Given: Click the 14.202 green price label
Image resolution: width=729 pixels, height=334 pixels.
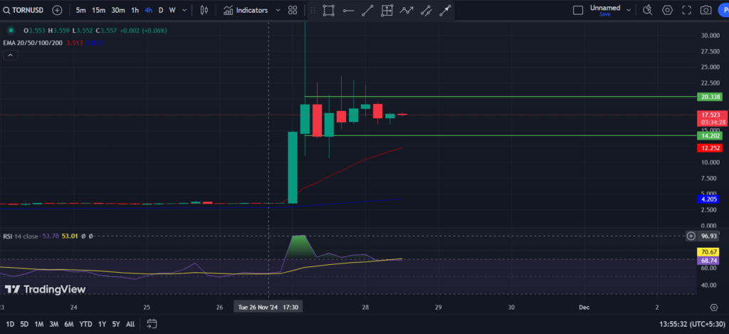Looking at the screenshot, I should pos(708,136).
